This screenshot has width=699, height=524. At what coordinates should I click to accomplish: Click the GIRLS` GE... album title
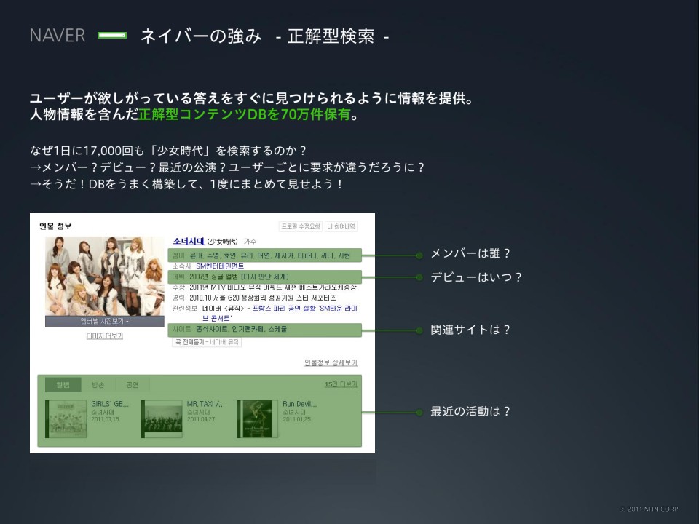coord(110,404)
